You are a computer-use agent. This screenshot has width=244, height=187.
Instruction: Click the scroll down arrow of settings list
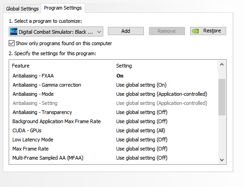pyautogui.click(x=222, y=160)
